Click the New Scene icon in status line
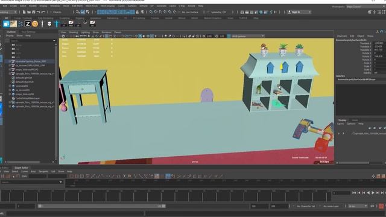 click(x=24, y=12)
